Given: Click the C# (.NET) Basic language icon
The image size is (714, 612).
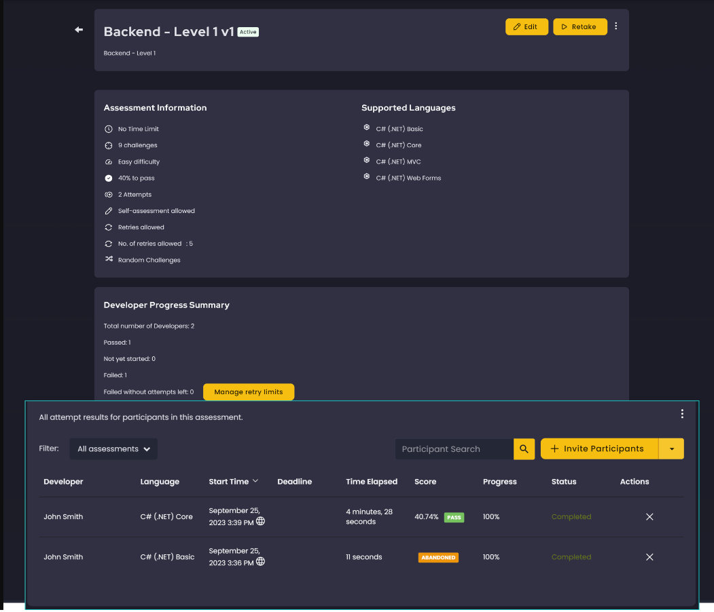Looking at the screenshot, I should coord(367,128).
